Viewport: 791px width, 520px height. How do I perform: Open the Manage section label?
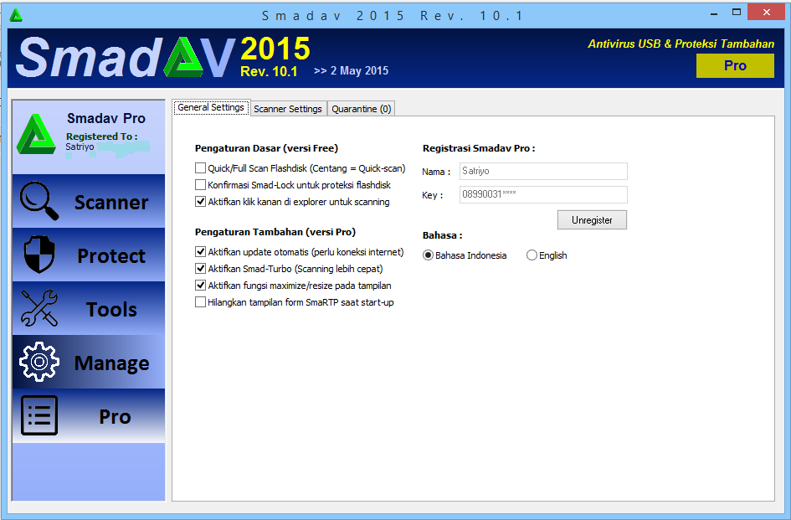click(111, 363)
